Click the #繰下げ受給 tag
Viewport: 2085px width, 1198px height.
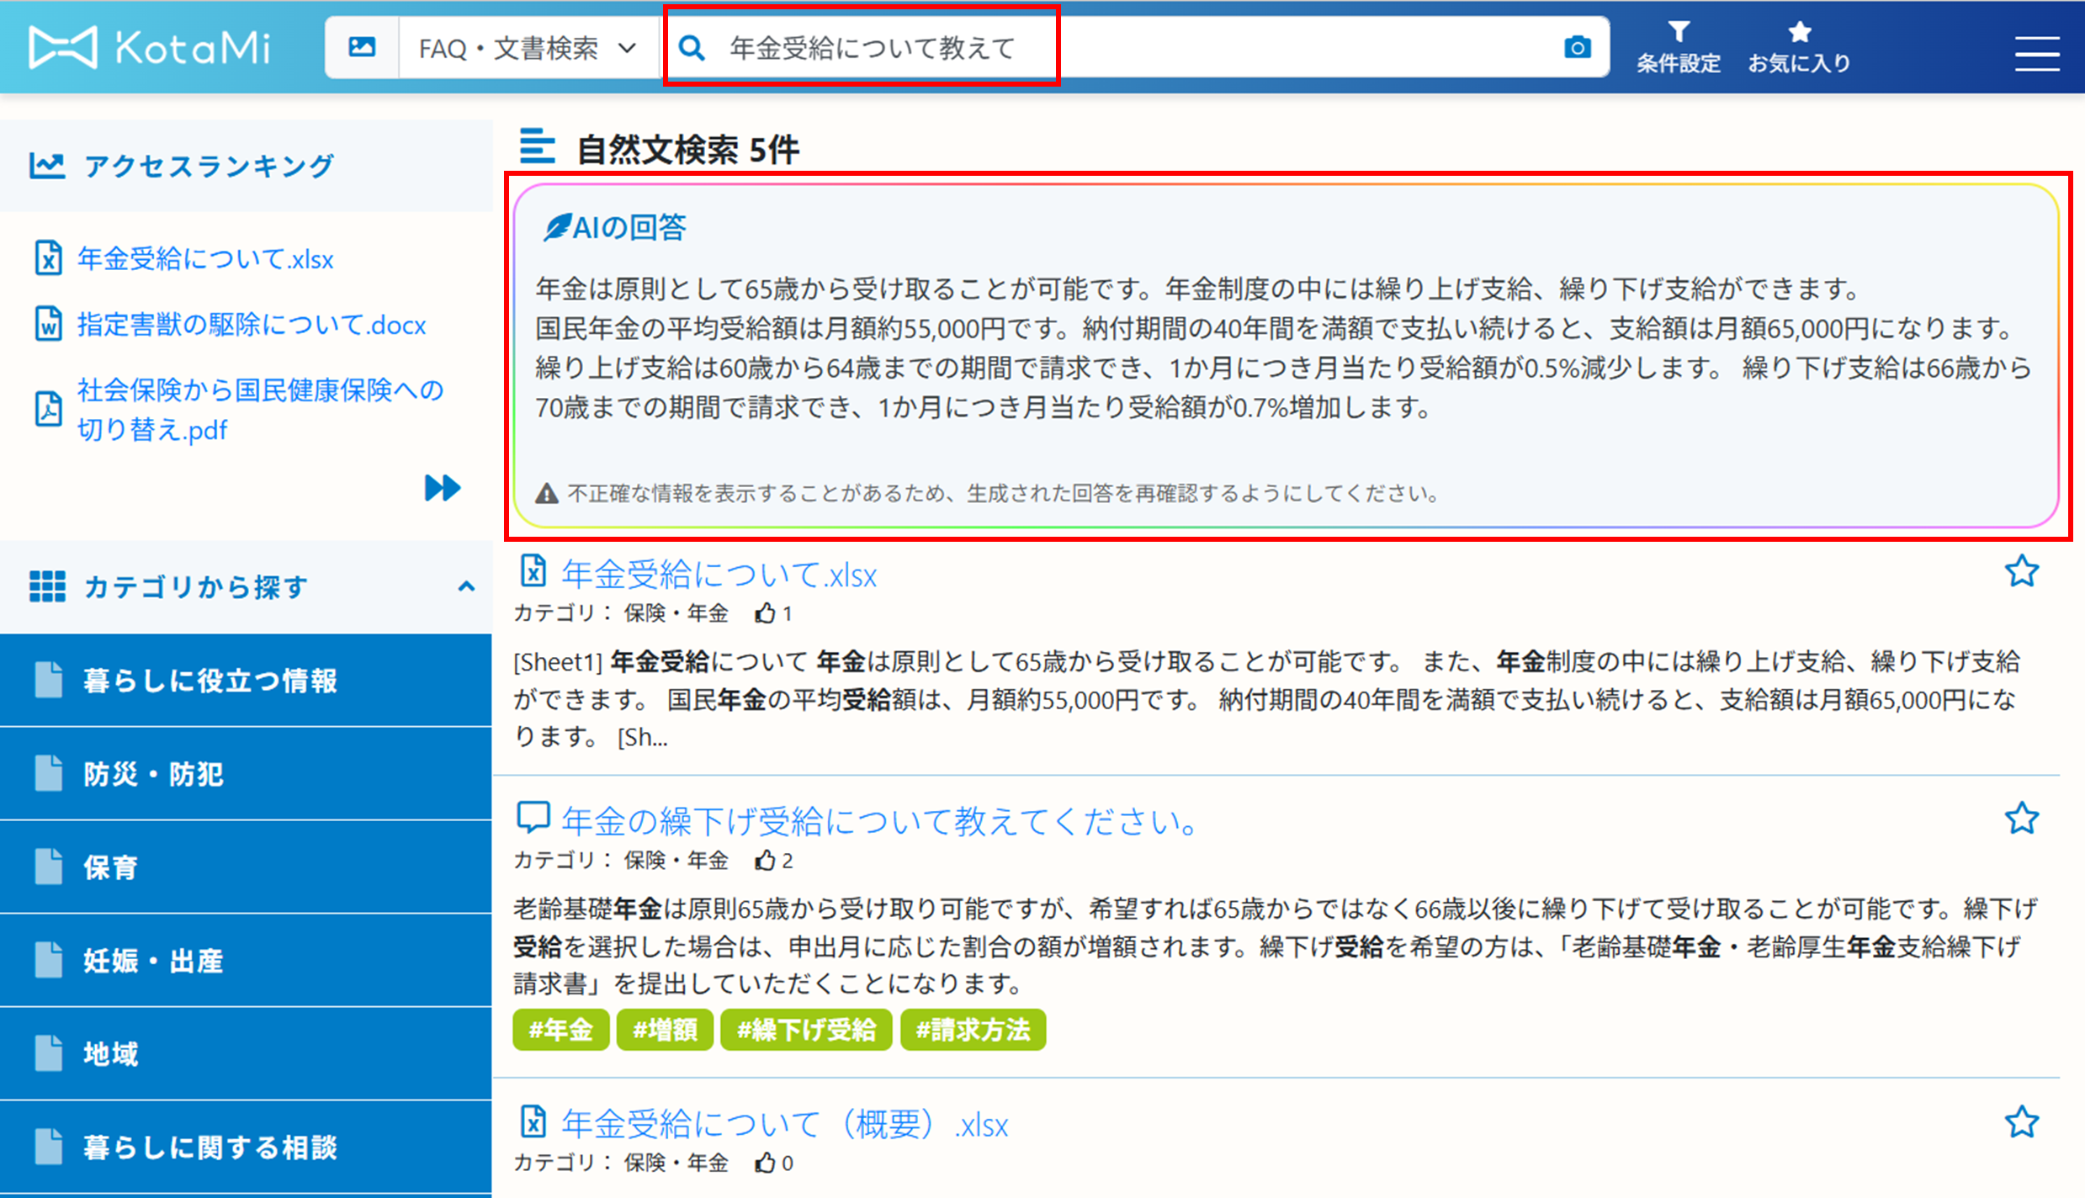click(x=806, y=1030)
